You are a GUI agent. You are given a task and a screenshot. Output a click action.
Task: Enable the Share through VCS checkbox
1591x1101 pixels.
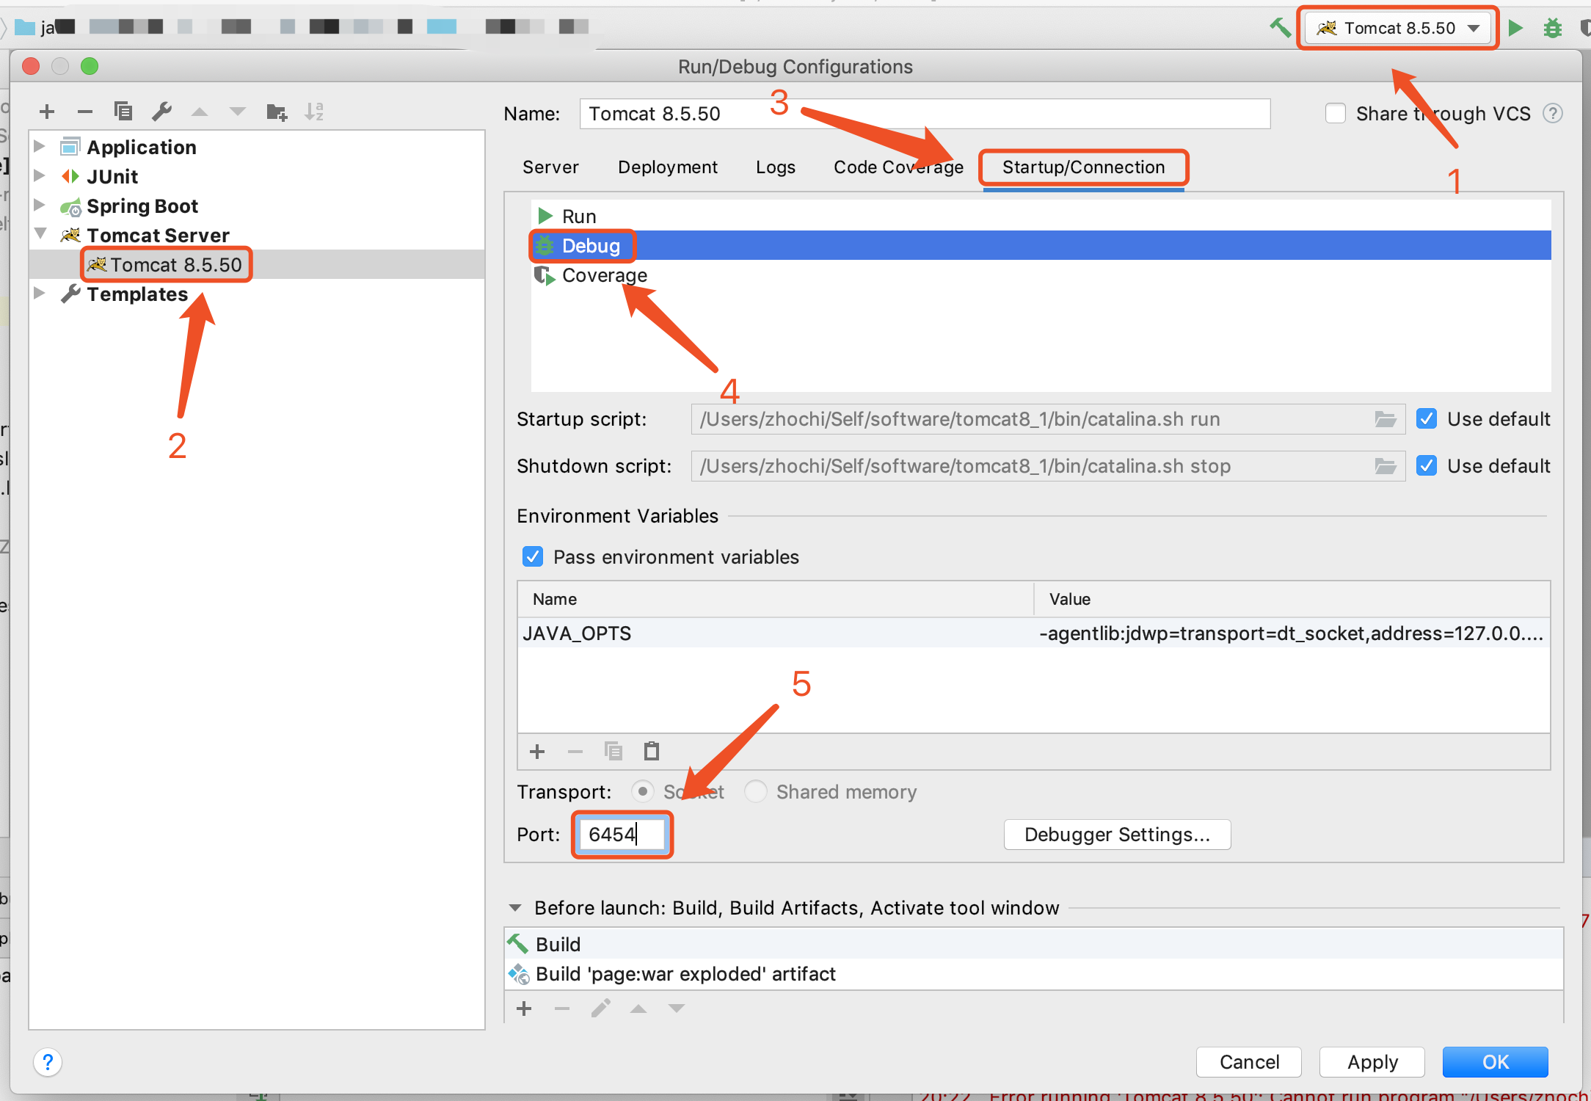pos(1336,114)
